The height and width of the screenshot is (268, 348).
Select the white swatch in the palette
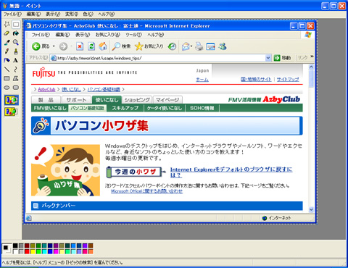(x=15, y=251)
